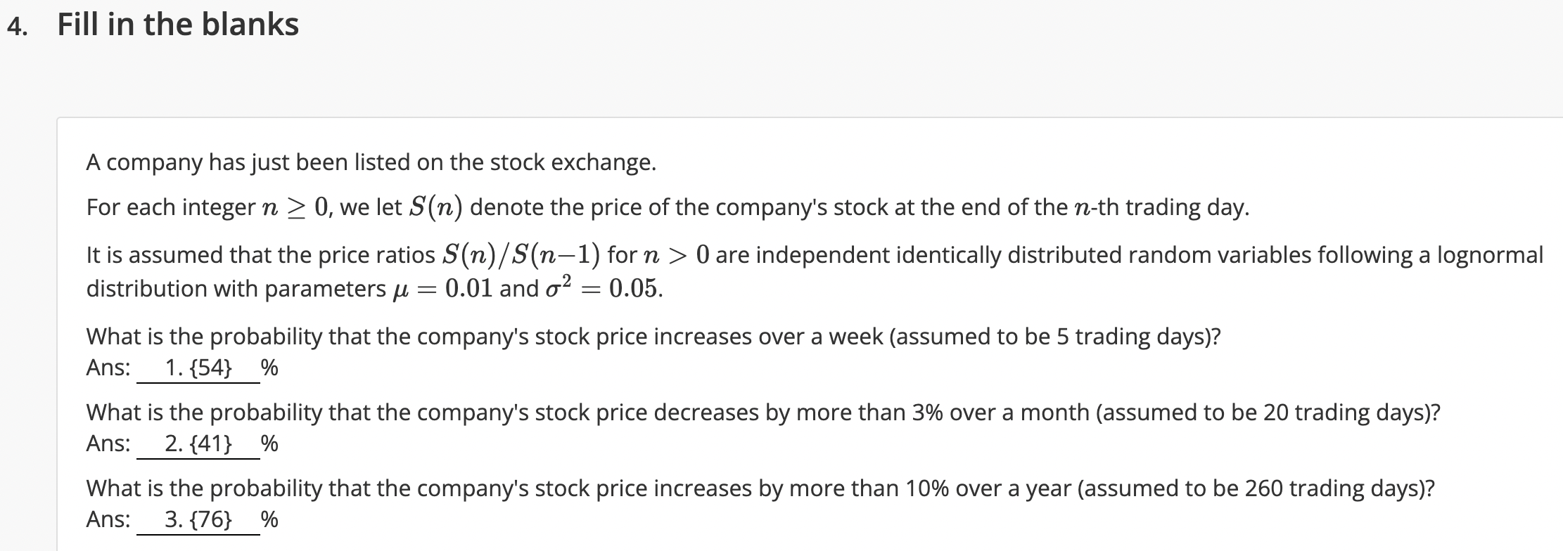1563x551 pixels.
Task: Click the question about 260 trading days
Action: [x=760, y=488]
